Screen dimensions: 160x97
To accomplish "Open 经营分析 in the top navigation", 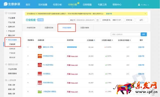I will (x=57, y=4).
